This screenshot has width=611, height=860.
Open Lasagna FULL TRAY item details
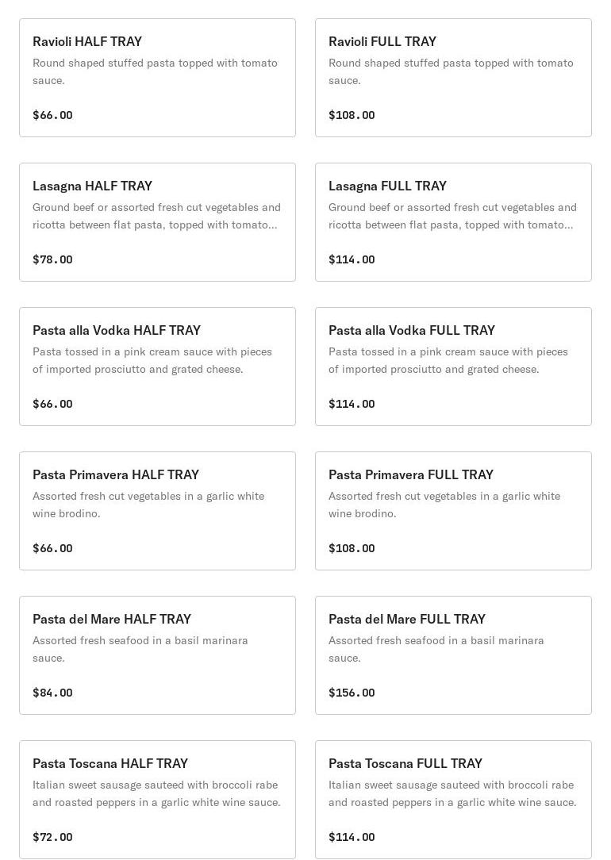coord(453,222)
